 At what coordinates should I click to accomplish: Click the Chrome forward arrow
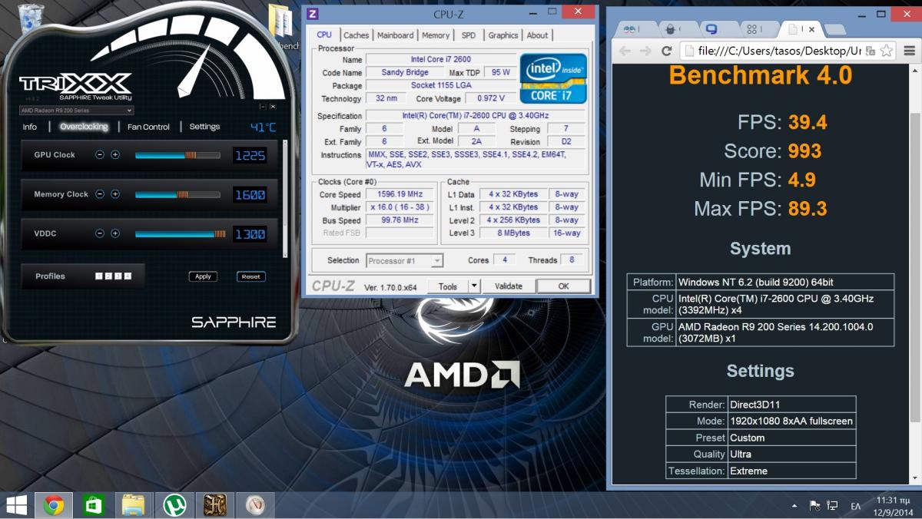[645, 51]
